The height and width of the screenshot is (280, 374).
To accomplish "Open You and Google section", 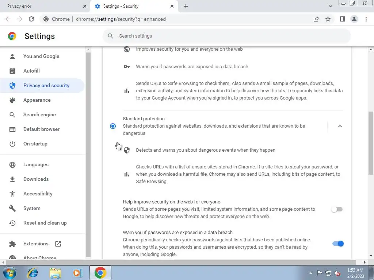I will pyautogui.click(x=42, y=56).
